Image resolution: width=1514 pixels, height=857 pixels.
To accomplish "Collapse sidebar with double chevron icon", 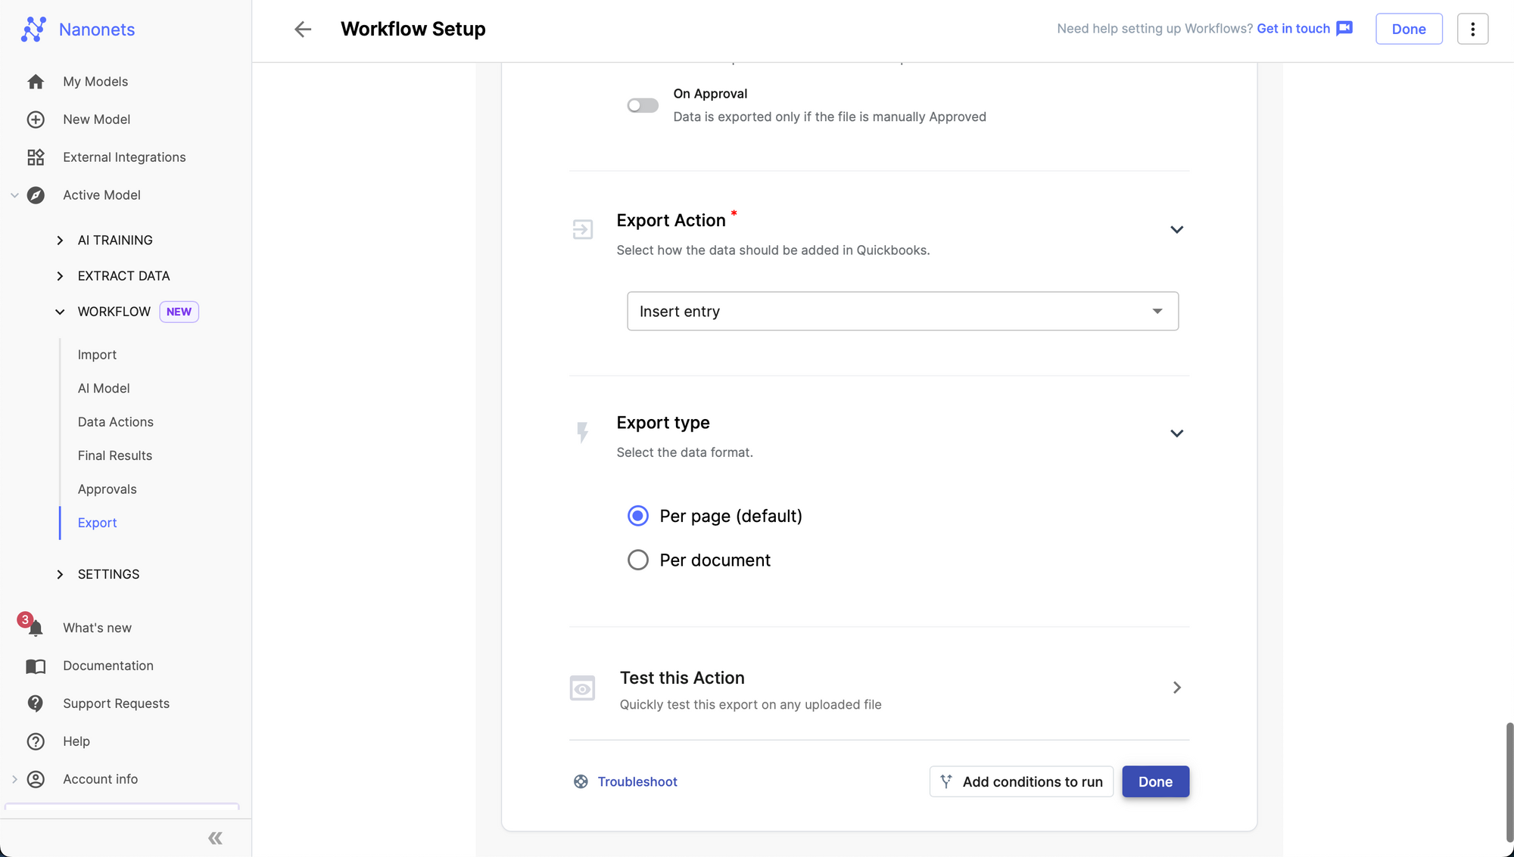I will coord(215,838).
